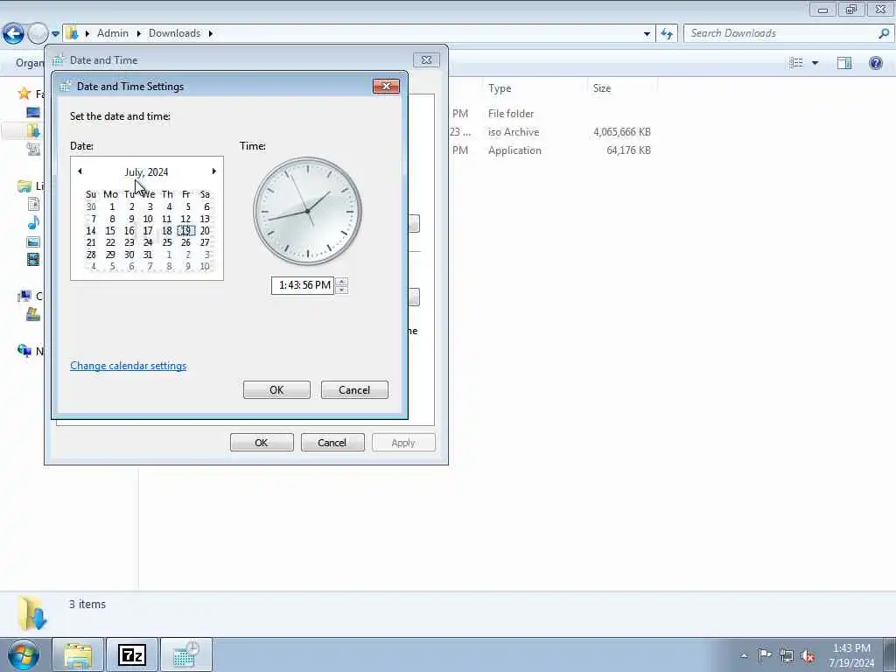Click Admin in the address breadcrumb
Viewport: 896px width, 672px height.
coord(113,33)
